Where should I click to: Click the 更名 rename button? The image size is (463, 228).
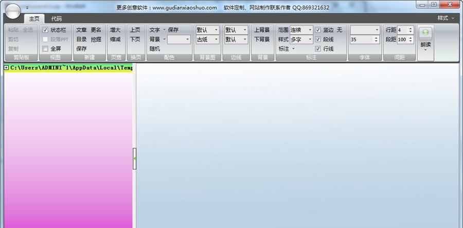click(x=96, y=30)
